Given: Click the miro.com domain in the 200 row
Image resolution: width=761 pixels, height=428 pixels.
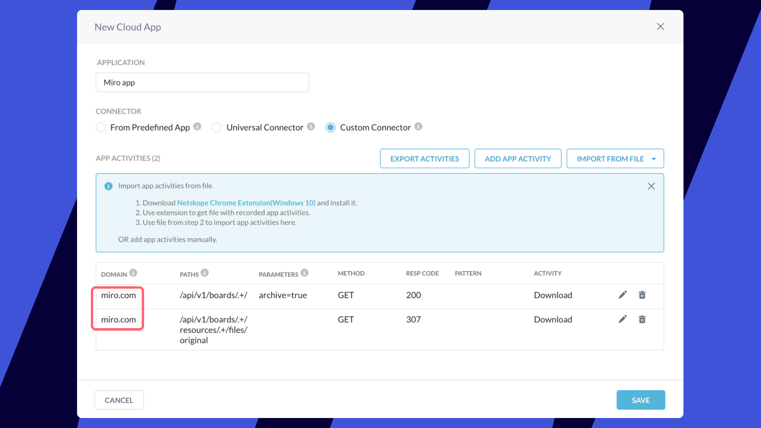Looking at the screenshot, I should [118, 295].
